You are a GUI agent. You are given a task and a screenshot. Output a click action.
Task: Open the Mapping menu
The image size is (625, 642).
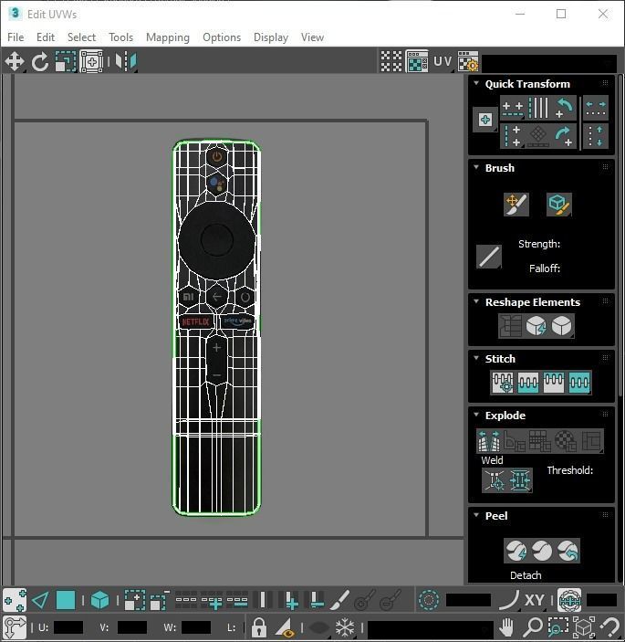tap(168, 37)
